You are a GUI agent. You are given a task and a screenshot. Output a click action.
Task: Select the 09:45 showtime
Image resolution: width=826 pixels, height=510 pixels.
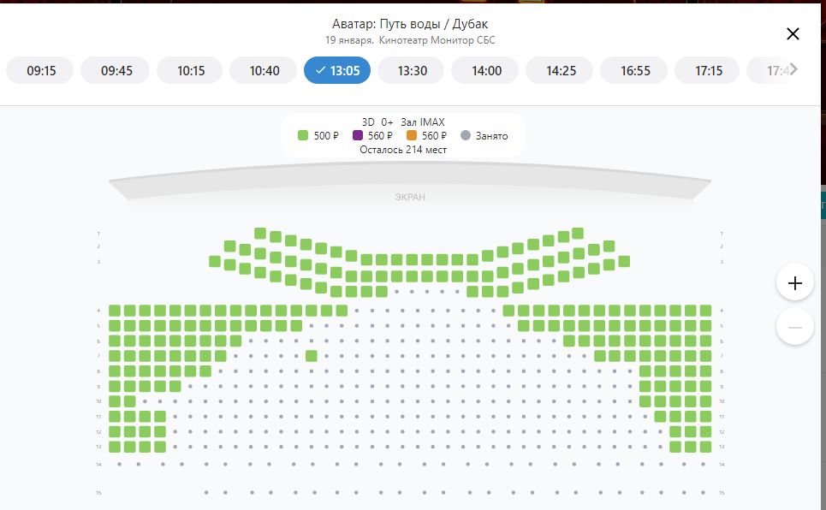pyautogui.click(x=116, y=71)
